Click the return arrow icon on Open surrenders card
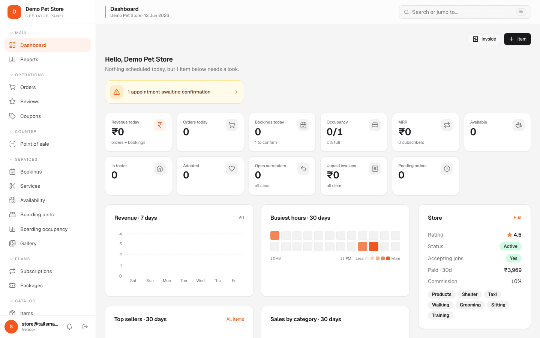Viewport: 540px width, 338px height. 303,169
